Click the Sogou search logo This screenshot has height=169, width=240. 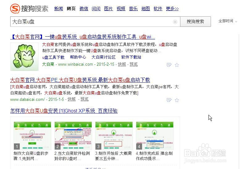click(x=29, y=8)
